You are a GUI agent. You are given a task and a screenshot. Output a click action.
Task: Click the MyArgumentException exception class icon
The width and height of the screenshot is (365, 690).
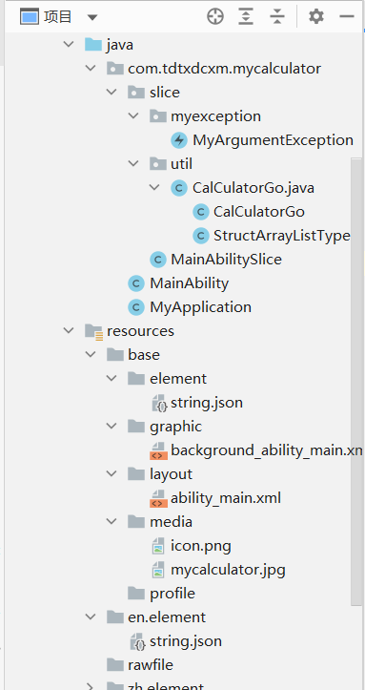point(179,140)
